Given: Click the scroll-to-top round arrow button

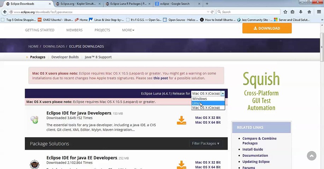Looking at the screenshot, I should click(312, 156).
